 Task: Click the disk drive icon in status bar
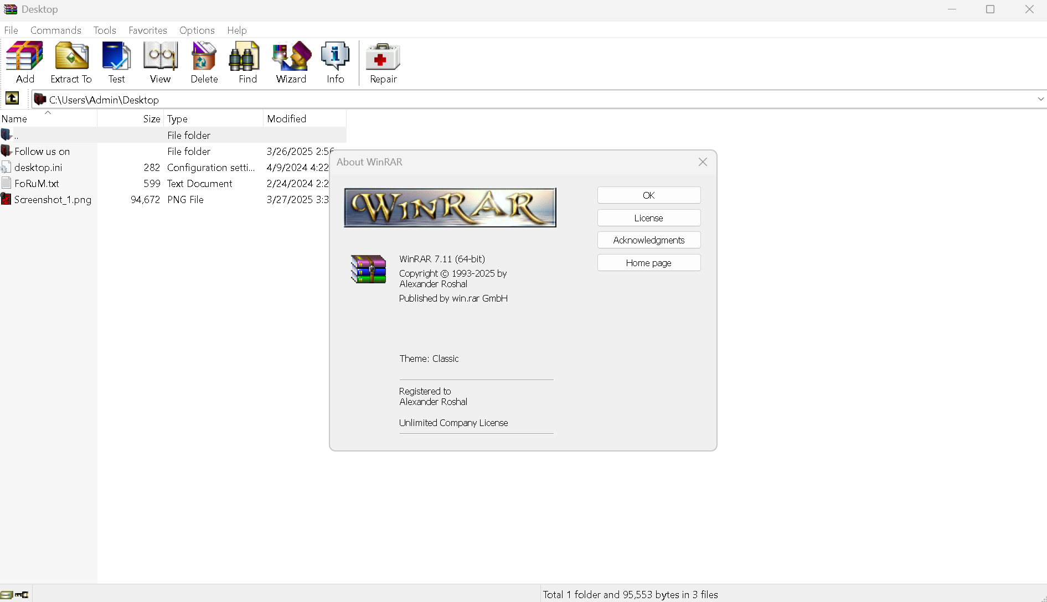coord(7,594)
